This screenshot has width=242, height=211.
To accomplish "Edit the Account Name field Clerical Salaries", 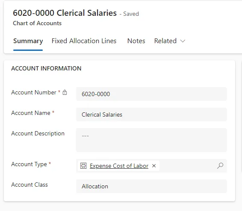I will pos(151,114).
